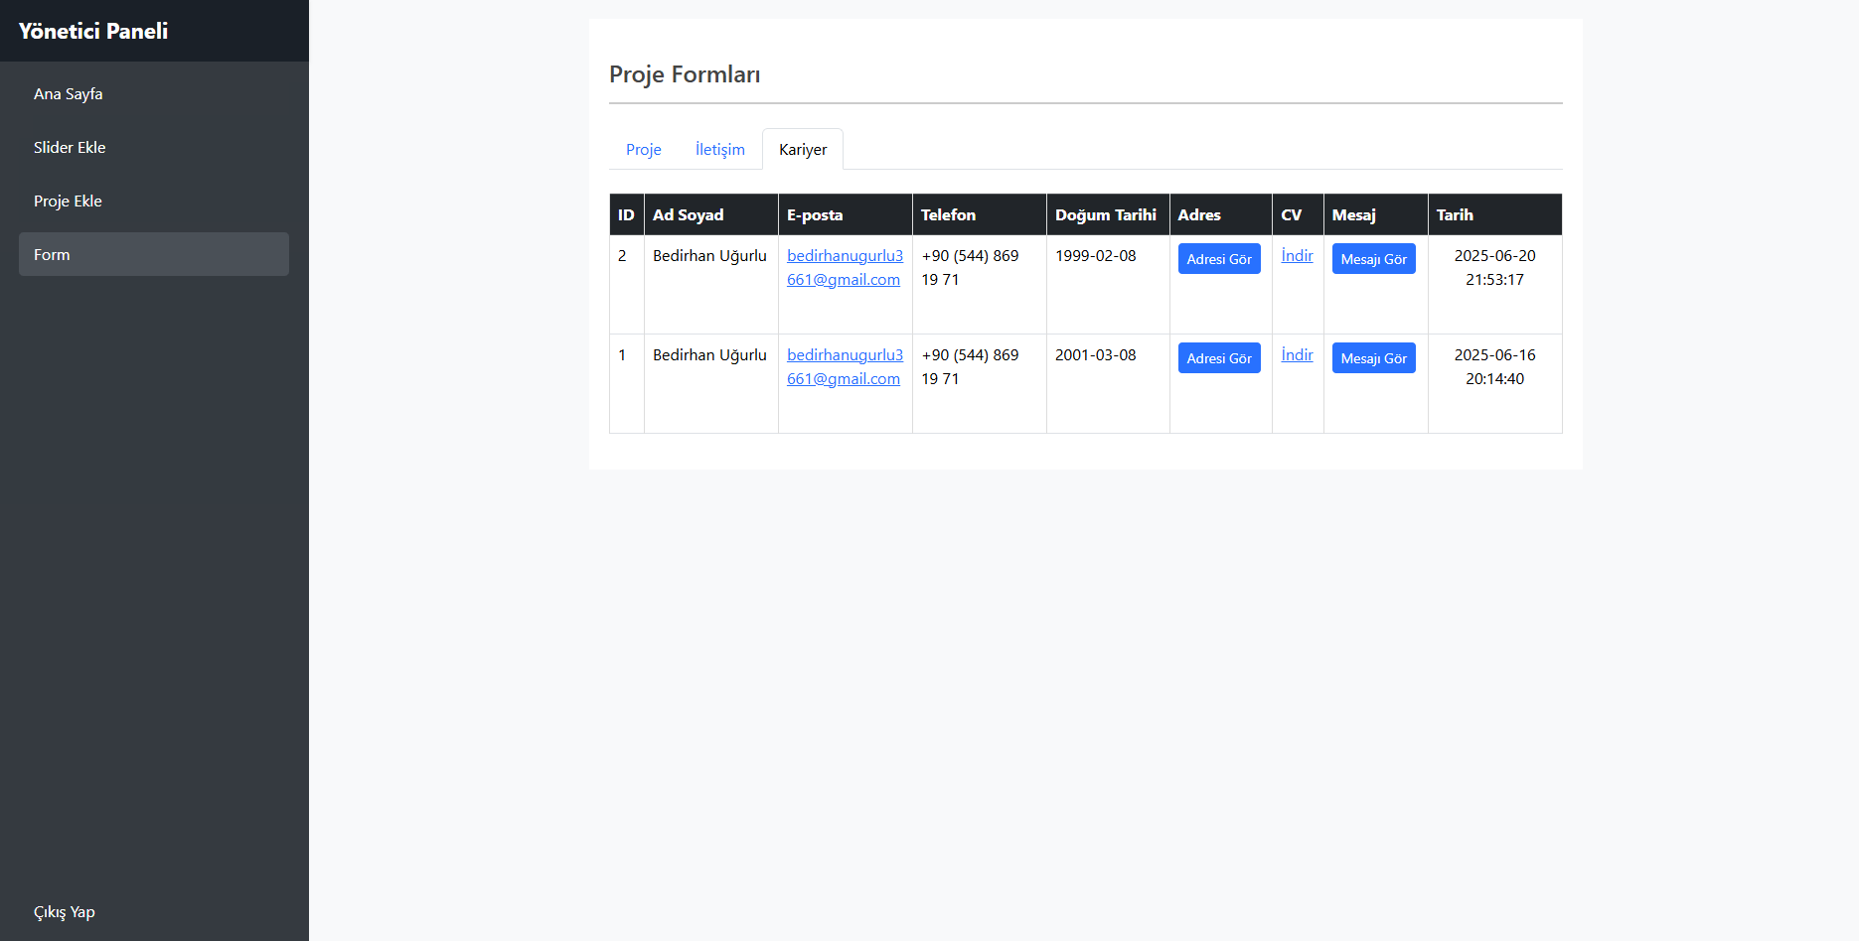
Task: Click the Yönetici Paneli header title
Action: (93, 31)
